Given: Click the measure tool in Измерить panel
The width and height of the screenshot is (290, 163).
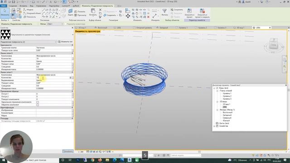Looking at the screenshot, I should coord(155,16).
